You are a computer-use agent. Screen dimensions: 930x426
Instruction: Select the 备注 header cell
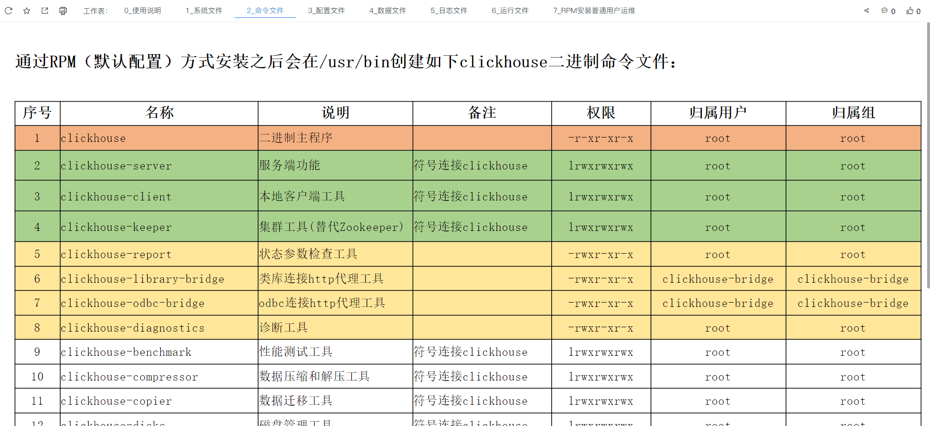[x=482, y=113]
